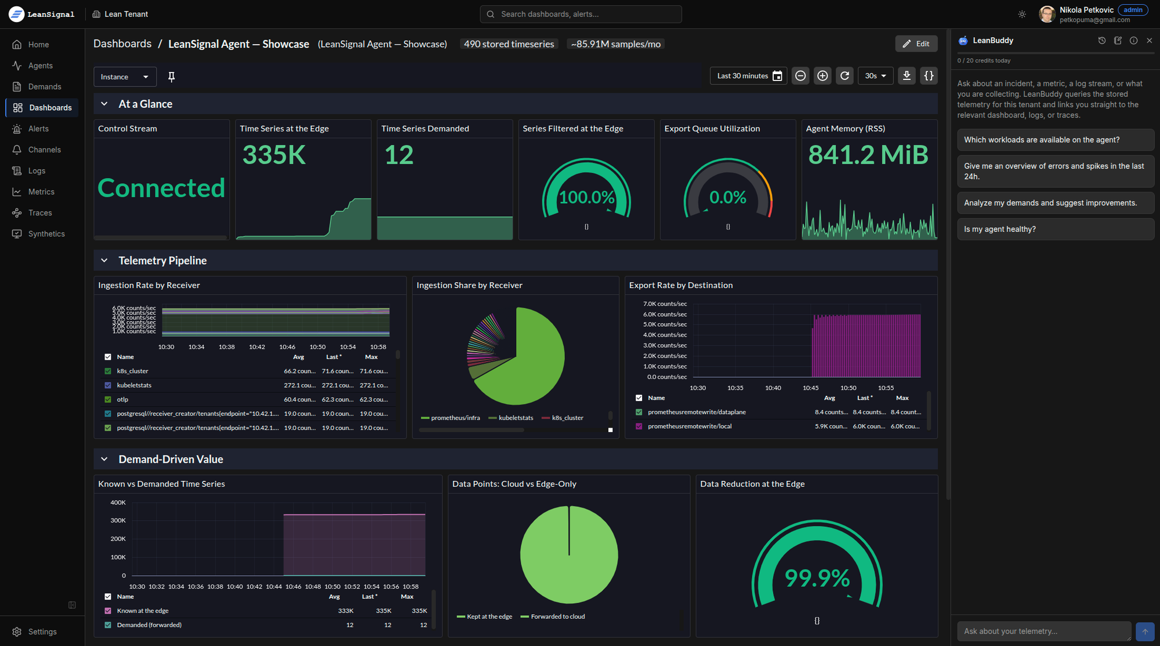
Task: Collapse the Telemetry Pipeline section
Action: tap(104, 261)
